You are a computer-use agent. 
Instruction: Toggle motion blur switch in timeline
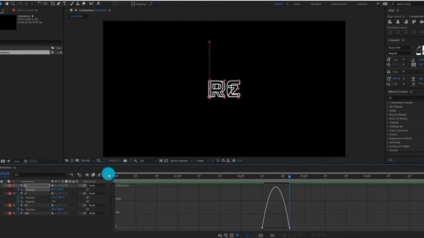pyautogui.click(x=99, y=175)
